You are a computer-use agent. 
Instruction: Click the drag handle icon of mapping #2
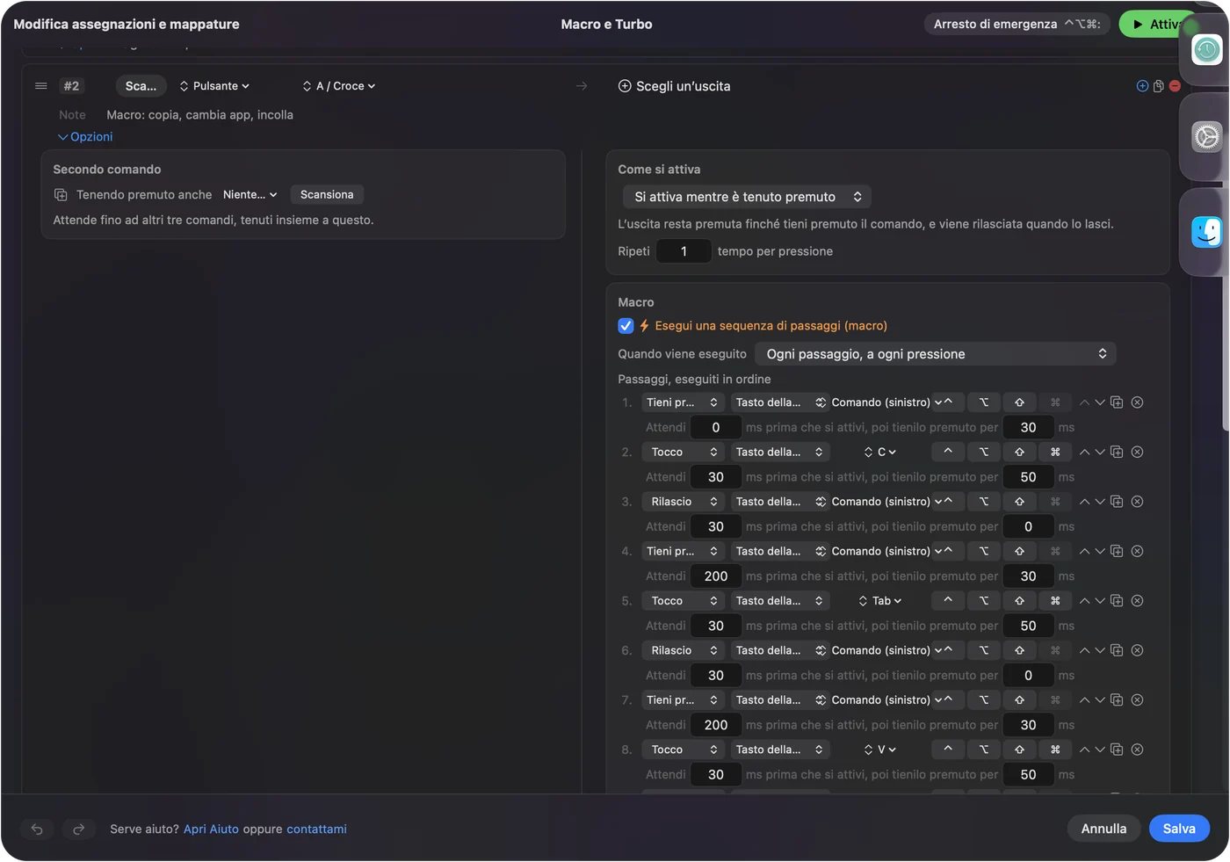(x=40, y=86)
